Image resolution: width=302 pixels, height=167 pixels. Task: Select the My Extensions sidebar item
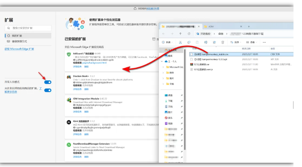[x=28, y=36]
